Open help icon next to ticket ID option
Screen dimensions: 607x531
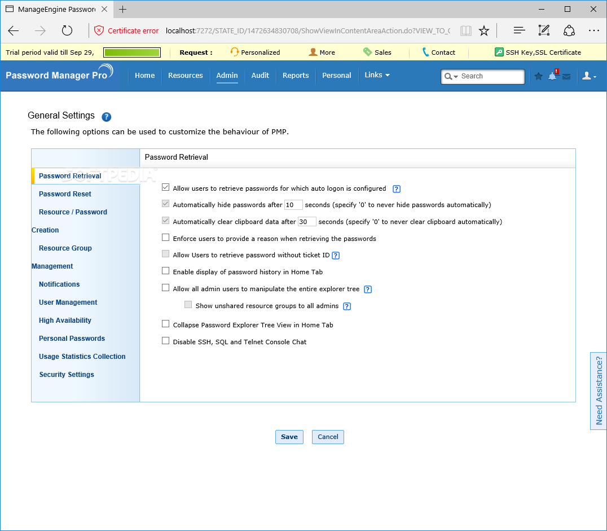[336, 255]
